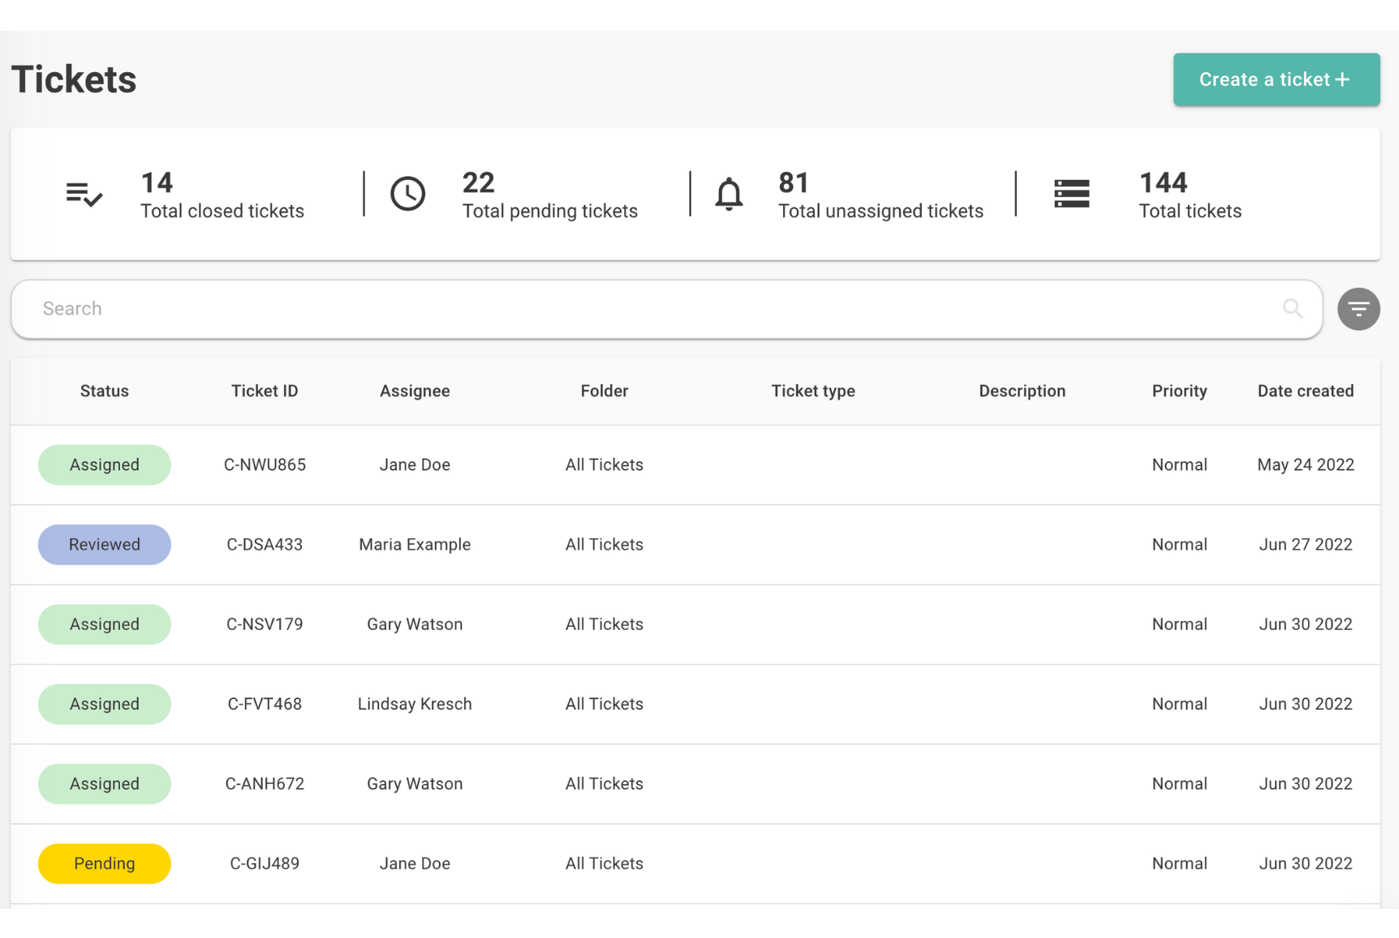Click the search magnifier icon

click(x=1293, y=309)
